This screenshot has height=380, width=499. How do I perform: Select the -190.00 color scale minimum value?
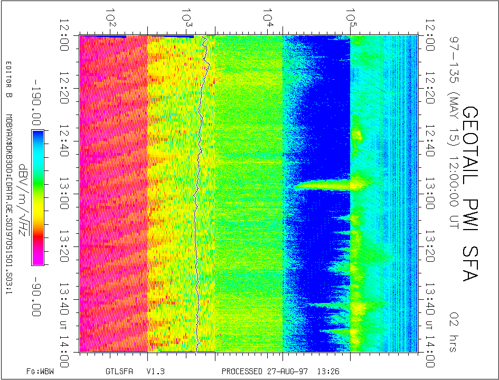[36, 101]
